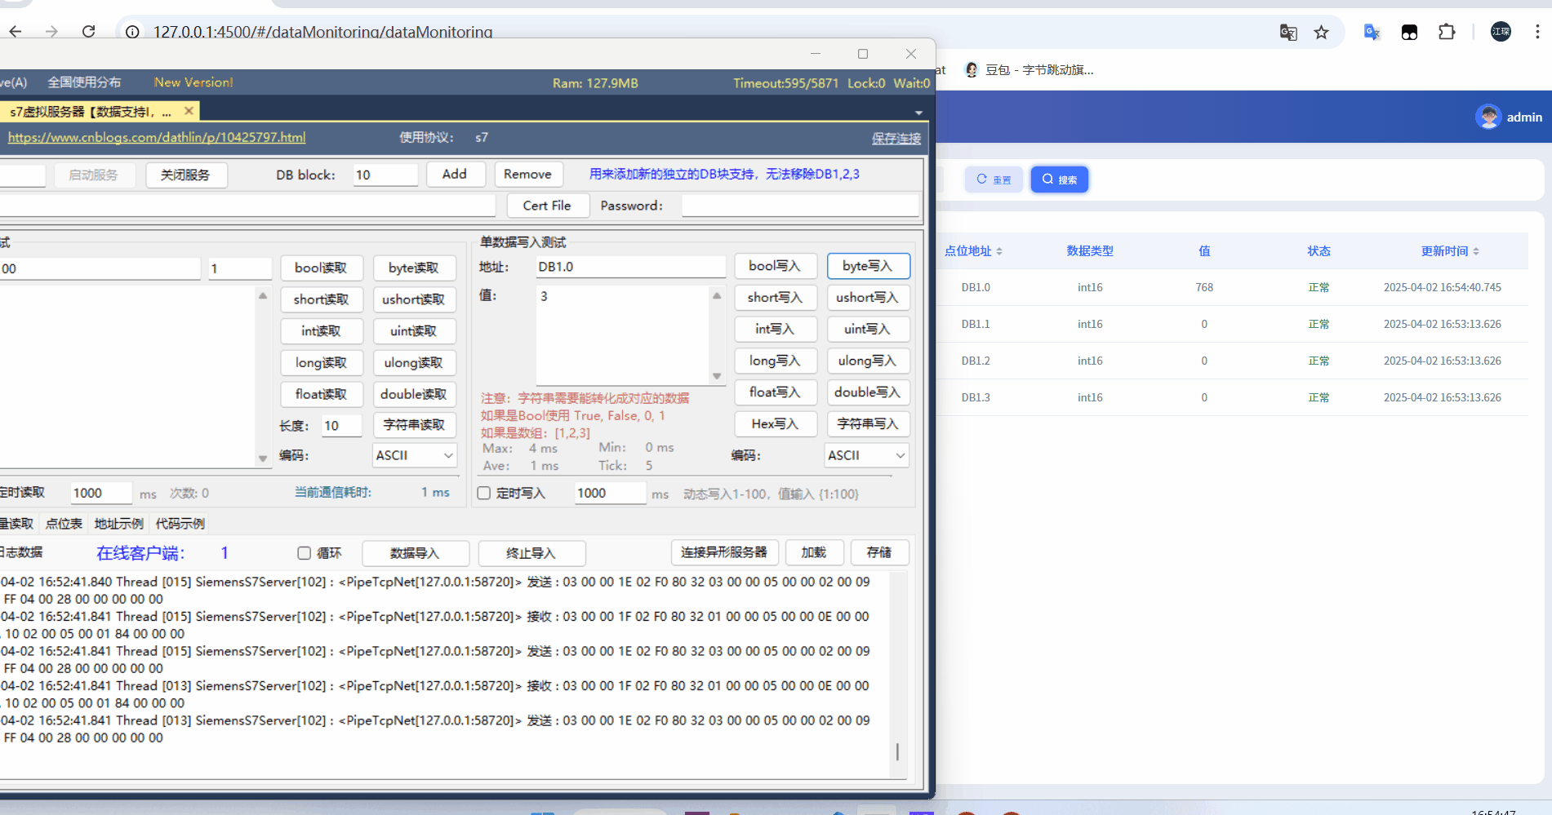Open the cnblogs.com documentation link
This screenshot has width=1552, height=815.
[157, 137]
